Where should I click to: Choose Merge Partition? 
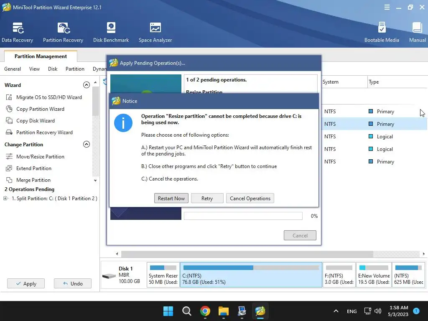(x=28, y=180)
